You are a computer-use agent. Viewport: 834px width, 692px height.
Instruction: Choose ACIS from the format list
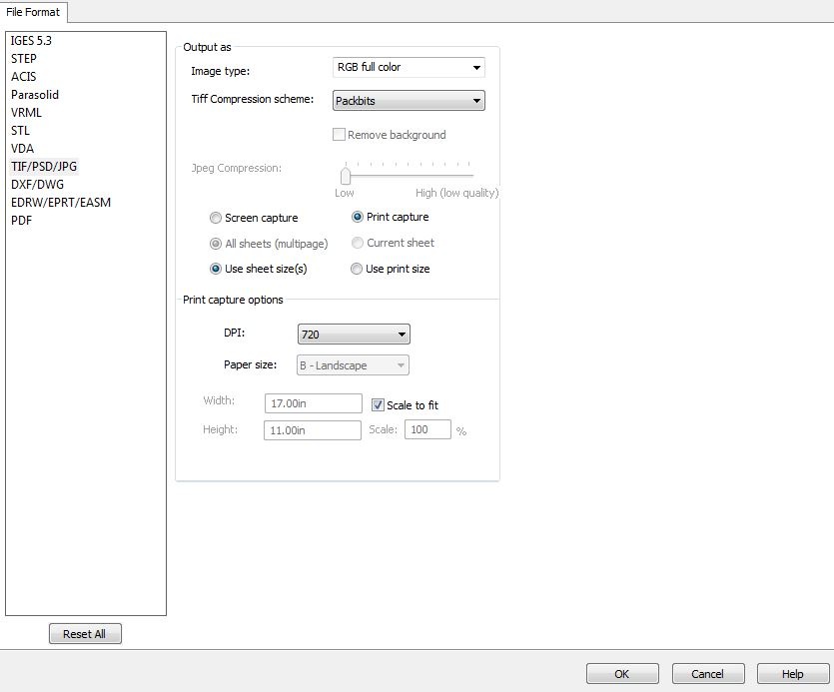coord(24,77)
